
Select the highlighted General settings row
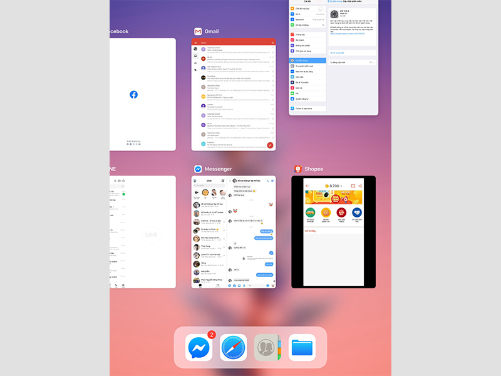click(307, 60)
